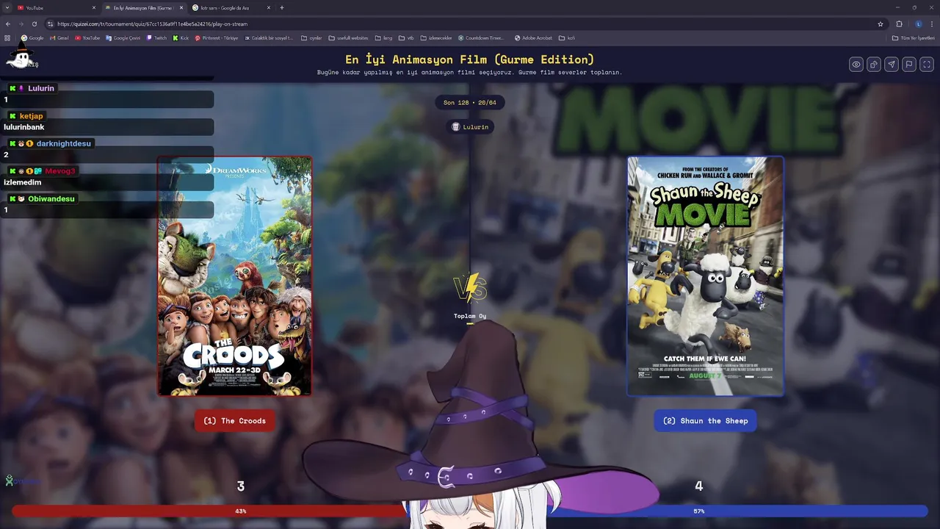The height and width of the screenshot is (529, 940).
Task: Click the red 43% vote bar
Action: tap(209, 511)
